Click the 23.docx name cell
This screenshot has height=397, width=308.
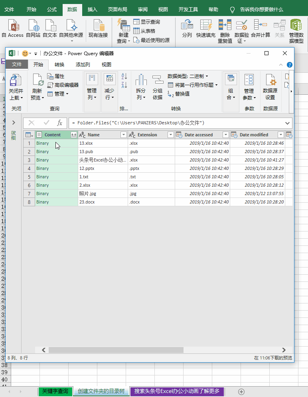pyautogui.click(x=103, y=202)
